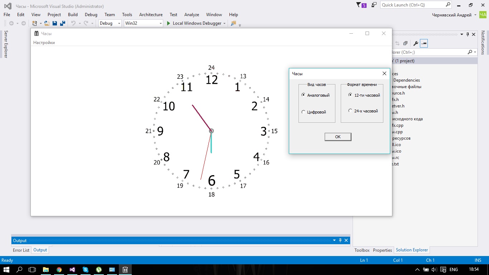Open the Debug menu
489x275 pixels.
(x=91, y=15)
